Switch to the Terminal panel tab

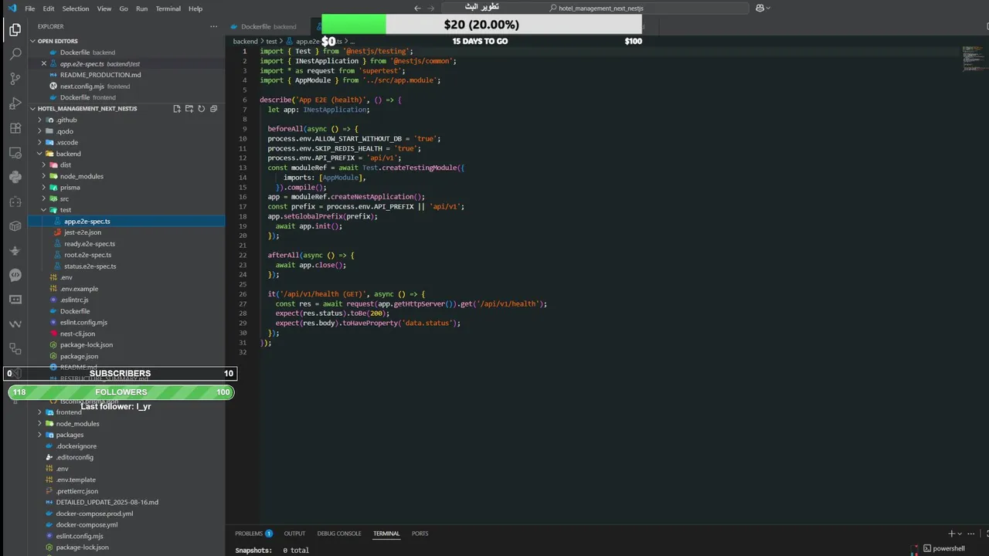point(386,534)
